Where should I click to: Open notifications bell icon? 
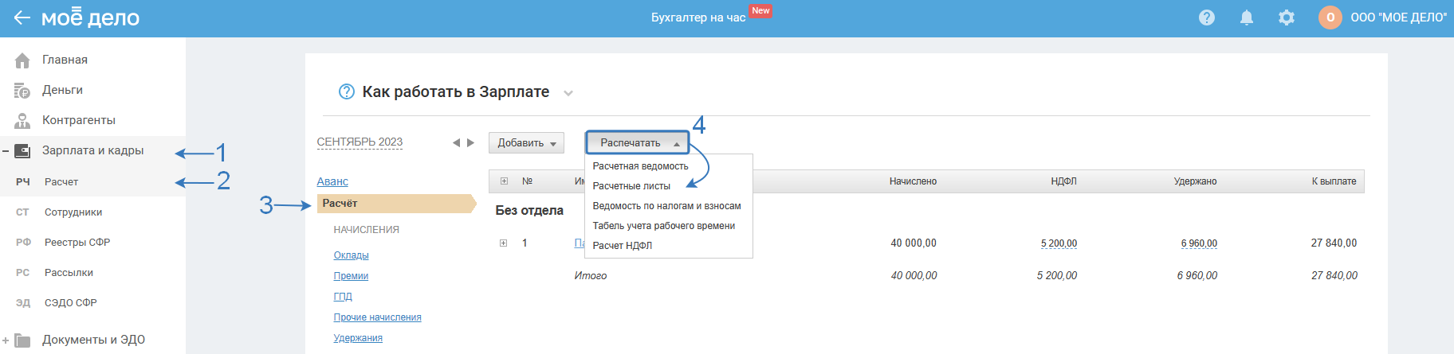tap(1247, 18)
